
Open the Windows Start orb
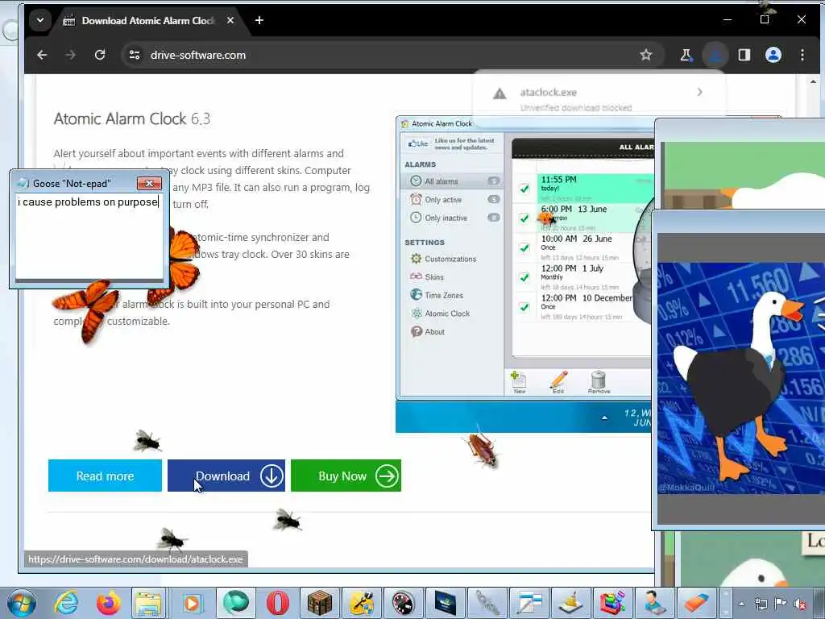tap(22, 603)
